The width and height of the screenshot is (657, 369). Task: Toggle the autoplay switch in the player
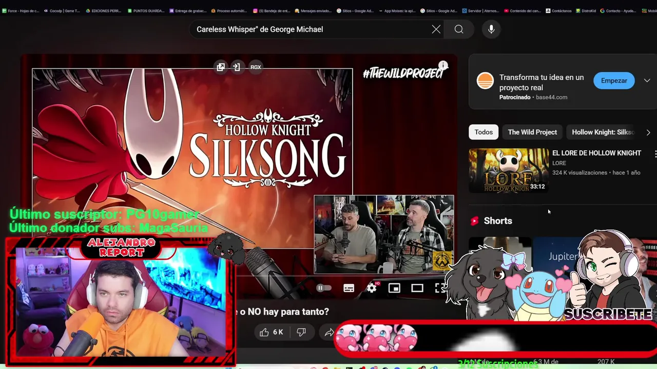(x=324, y=288)
